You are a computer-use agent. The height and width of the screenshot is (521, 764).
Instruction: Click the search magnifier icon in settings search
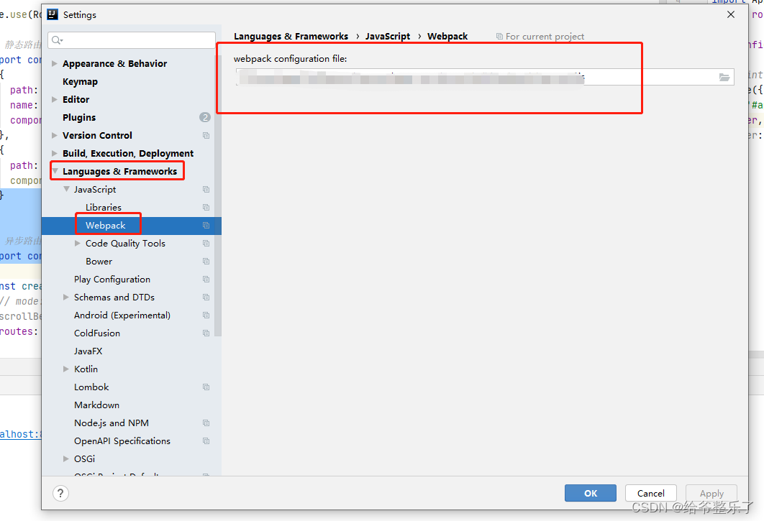[x=57, y=40]
